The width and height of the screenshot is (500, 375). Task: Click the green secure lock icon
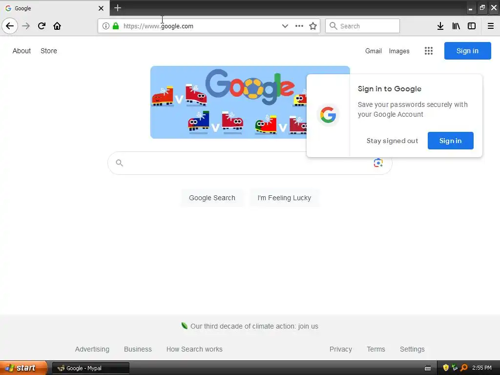(116, 26)
